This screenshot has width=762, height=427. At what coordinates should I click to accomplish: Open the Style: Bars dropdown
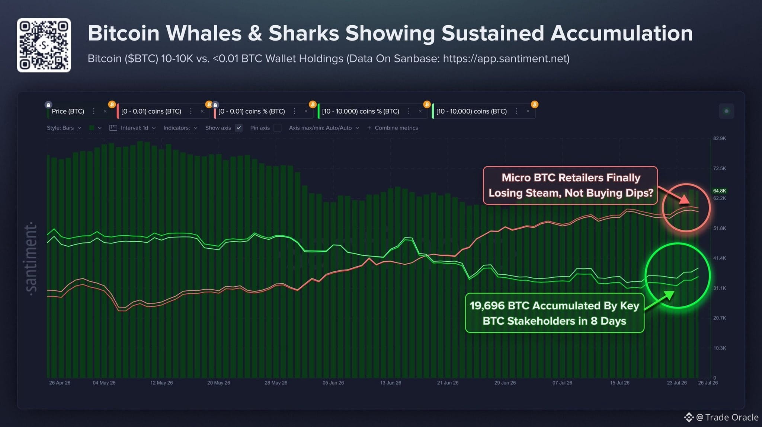(x=64, y=128)
